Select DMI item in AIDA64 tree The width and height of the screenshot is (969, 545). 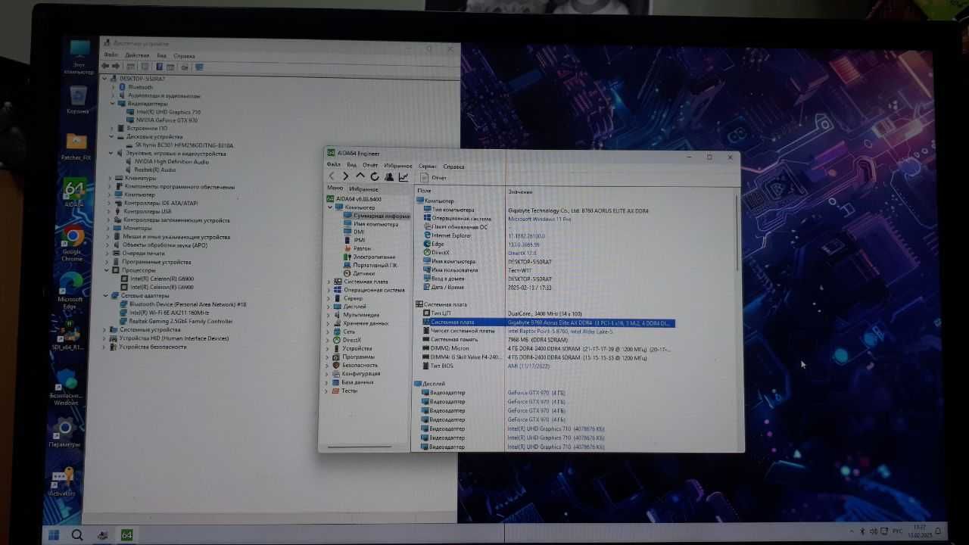pyautogui.click(x=354, y=232)
